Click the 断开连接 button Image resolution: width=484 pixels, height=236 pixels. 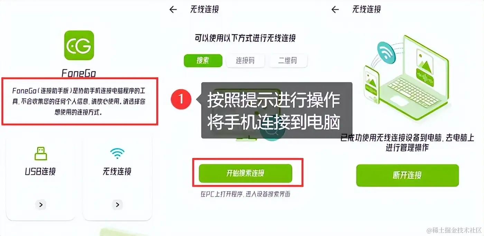pos(408,175)
